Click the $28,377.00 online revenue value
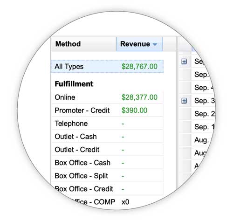This screenshot has width=233, height=221. [139, 97]
